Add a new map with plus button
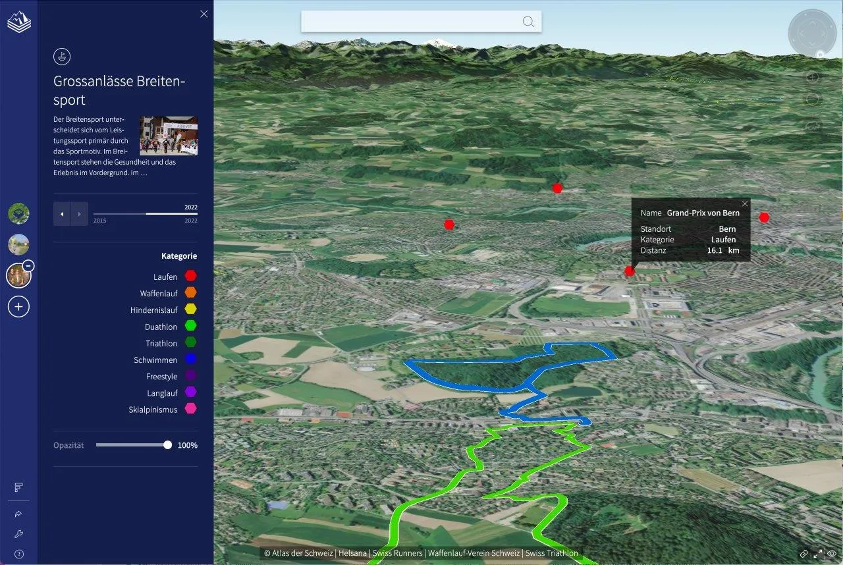The height and width of the screenshot is (565, 843). click(18, 306)
